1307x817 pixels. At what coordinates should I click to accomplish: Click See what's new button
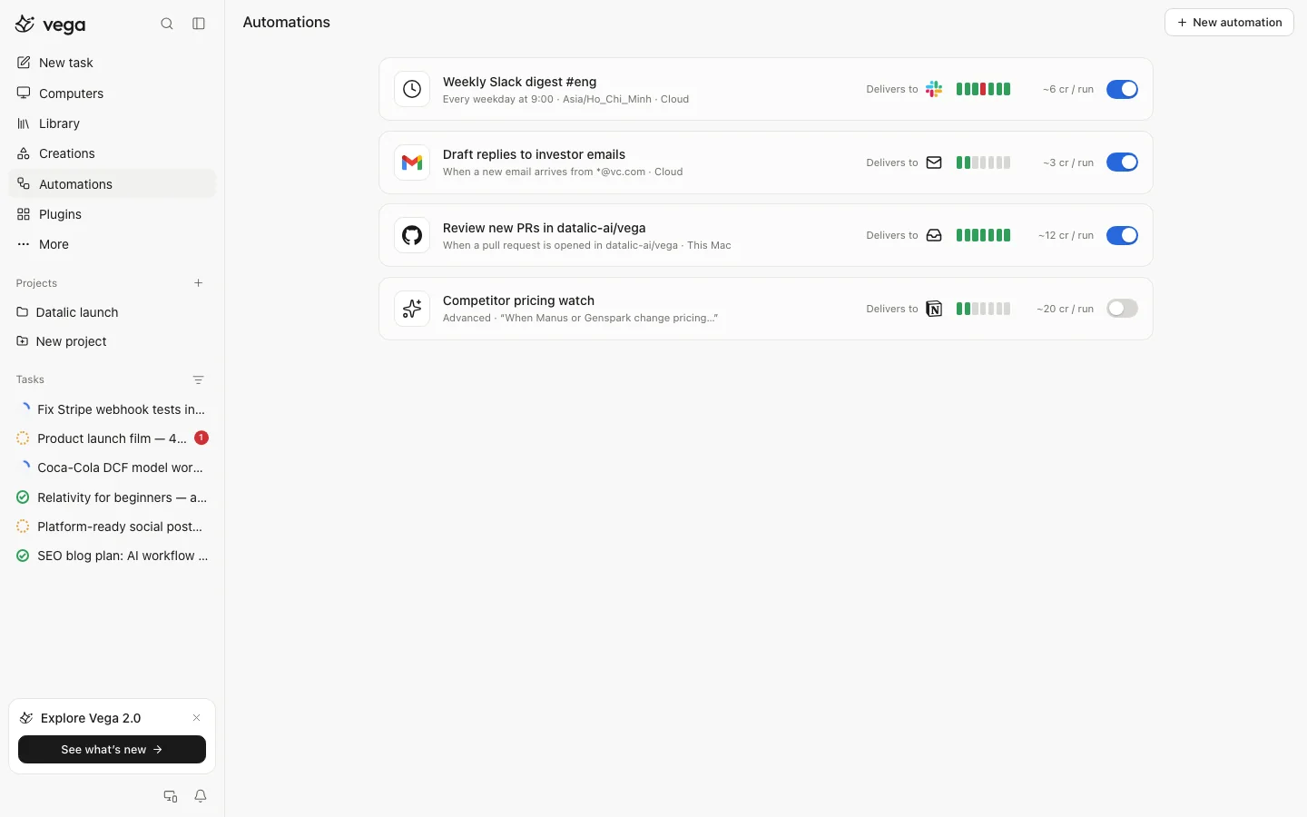coord(112,750)
